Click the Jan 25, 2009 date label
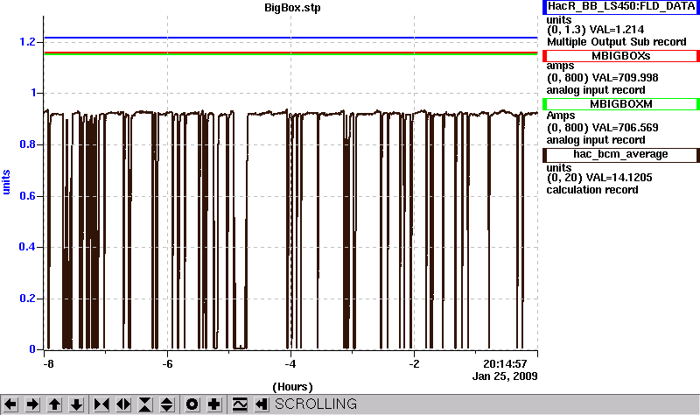Image resolution: width=700 pixels, height=415 pixels. pos(505,376)
